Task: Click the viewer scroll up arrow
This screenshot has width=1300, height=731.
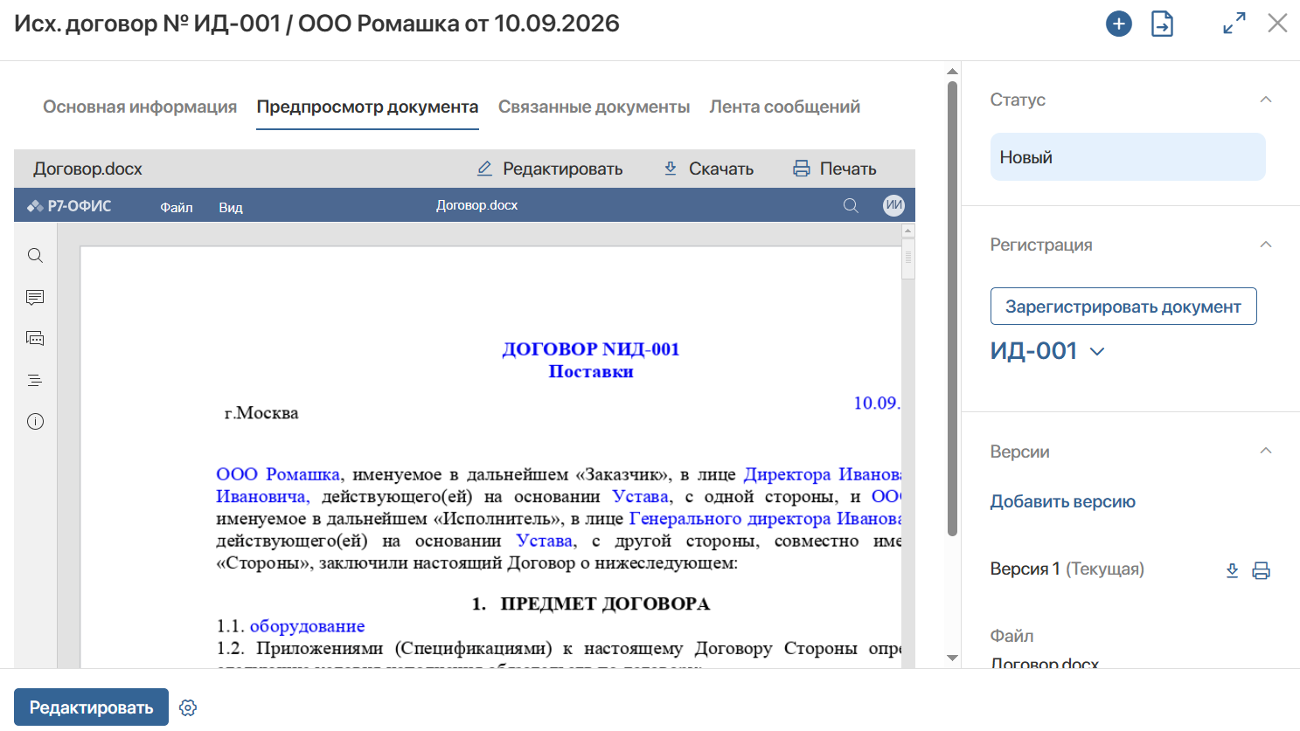Action: [x=907, y=231]
